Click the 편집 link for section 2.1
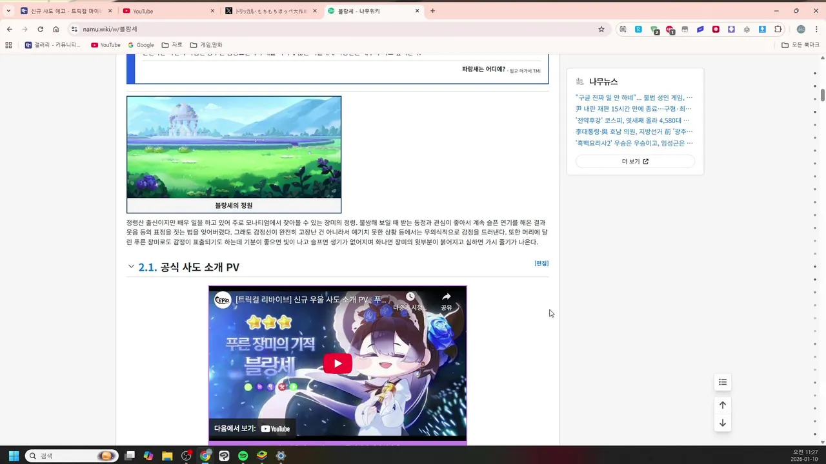Image resolution: width=826 pixels, height=464 pixels. click(x=541, y=264)
